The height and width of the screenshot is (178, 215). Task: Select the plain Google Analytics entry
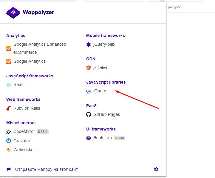tap(30, 62)
